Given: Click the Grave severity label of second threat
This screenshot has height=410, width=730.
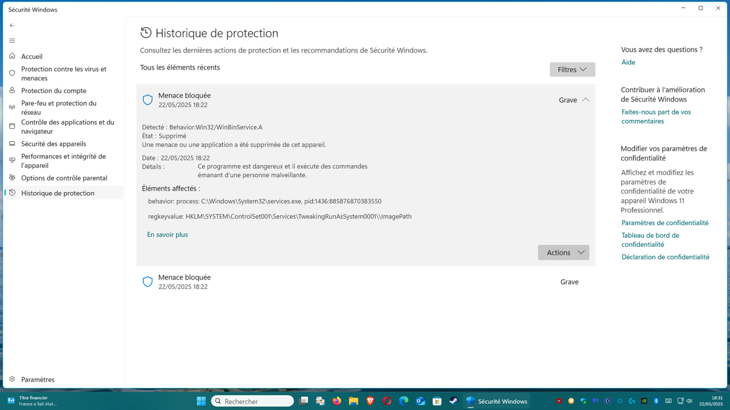Looking at the screenshot, I should click(x=570, y=282).
